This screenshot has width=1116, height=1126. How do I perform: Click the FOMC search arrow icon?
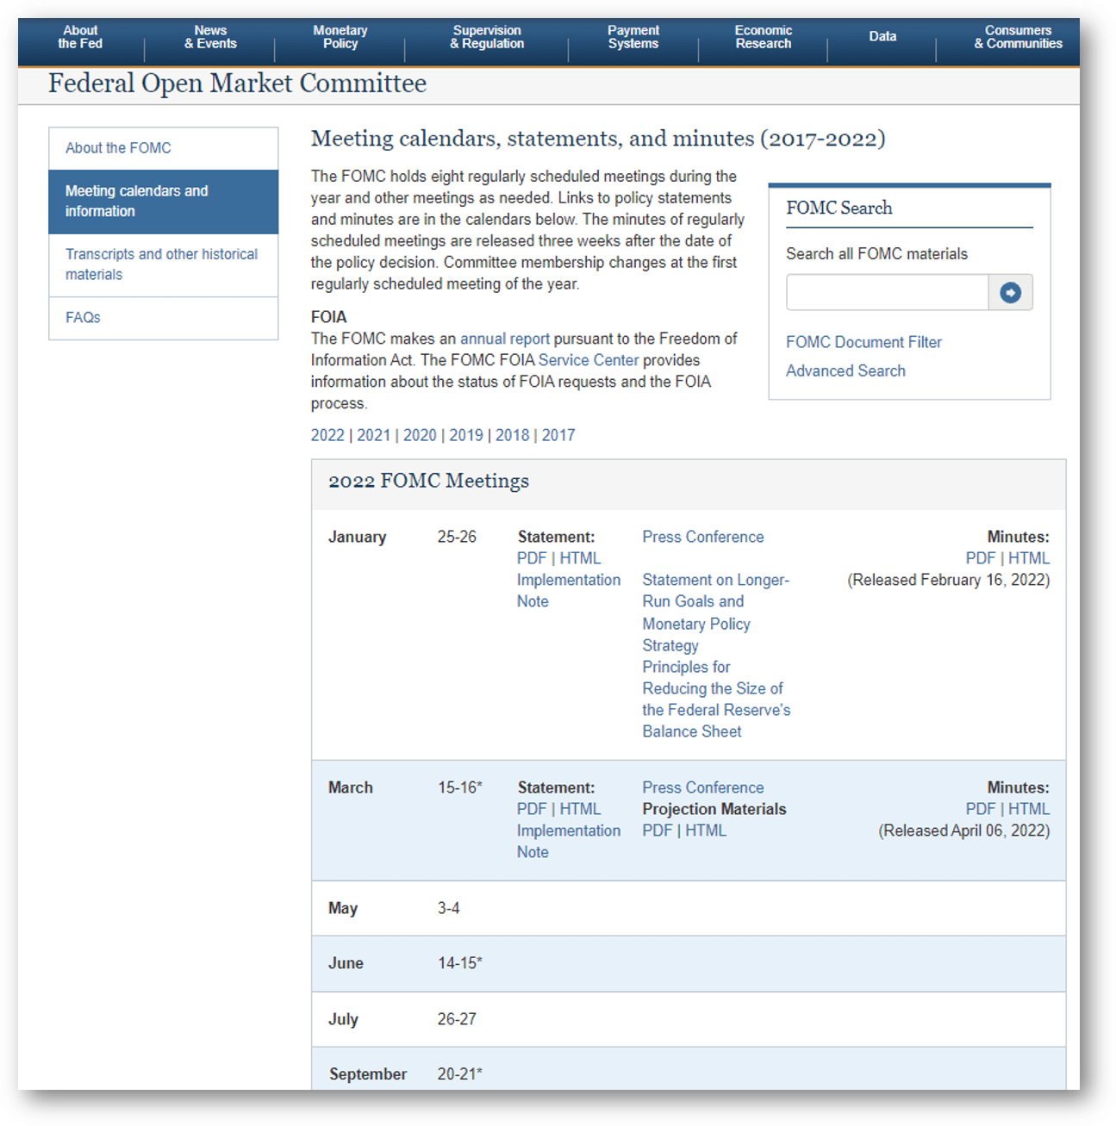[1010, 293]
